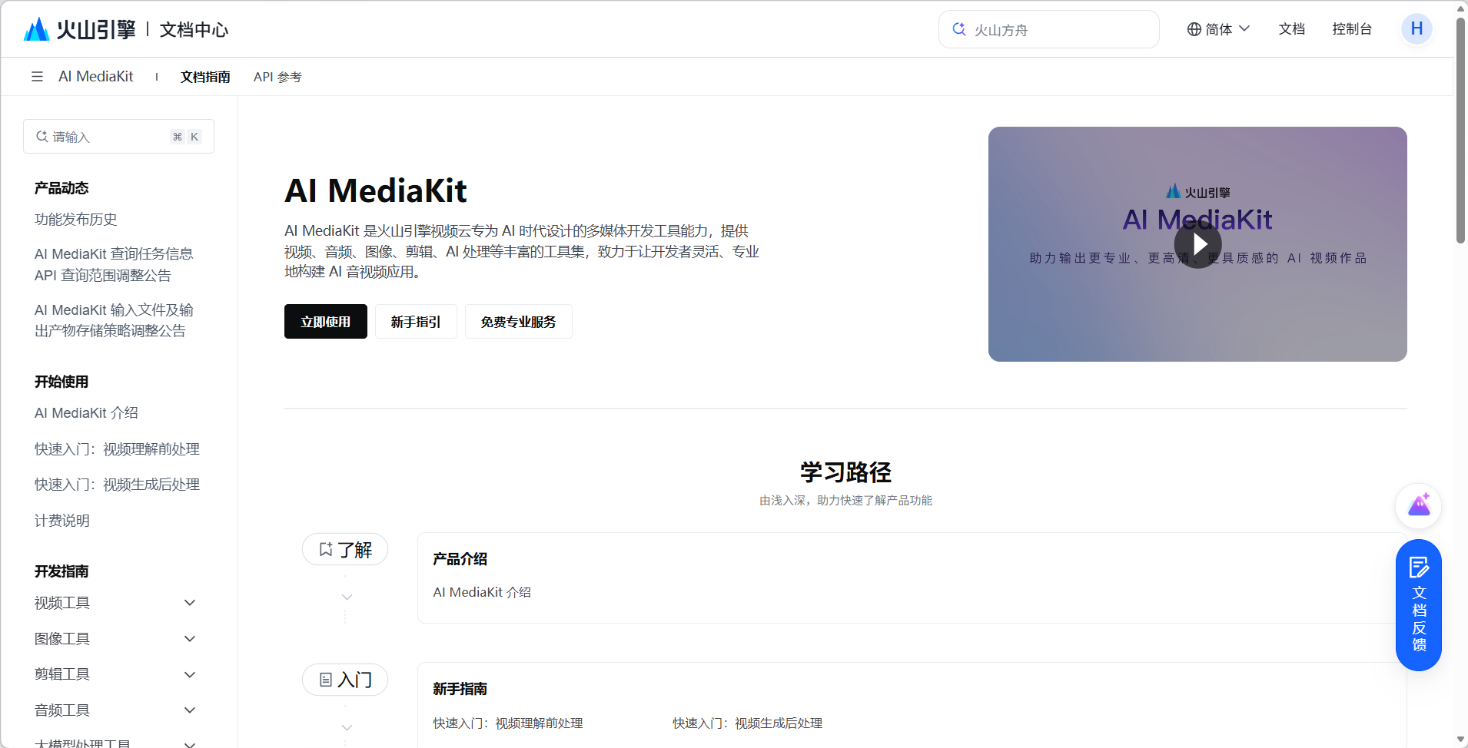
Task: Open the 查询任务信息 API 调整公告 entry
Action: (x=114, y=264)
